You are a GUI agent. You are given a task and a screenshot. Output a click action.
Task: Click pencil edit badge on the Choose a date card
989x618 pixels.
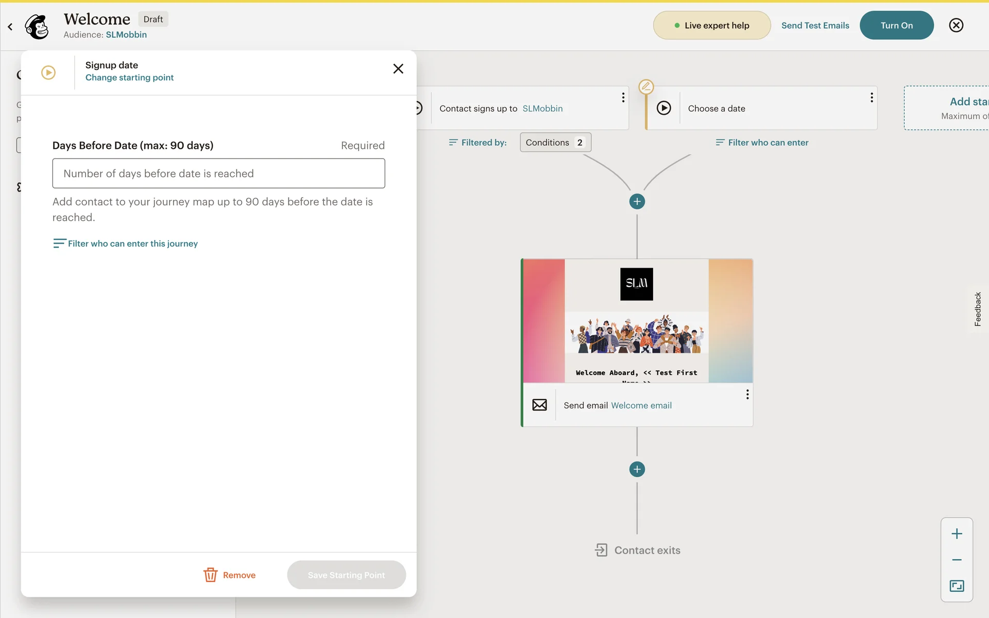(x=646, y=87)
